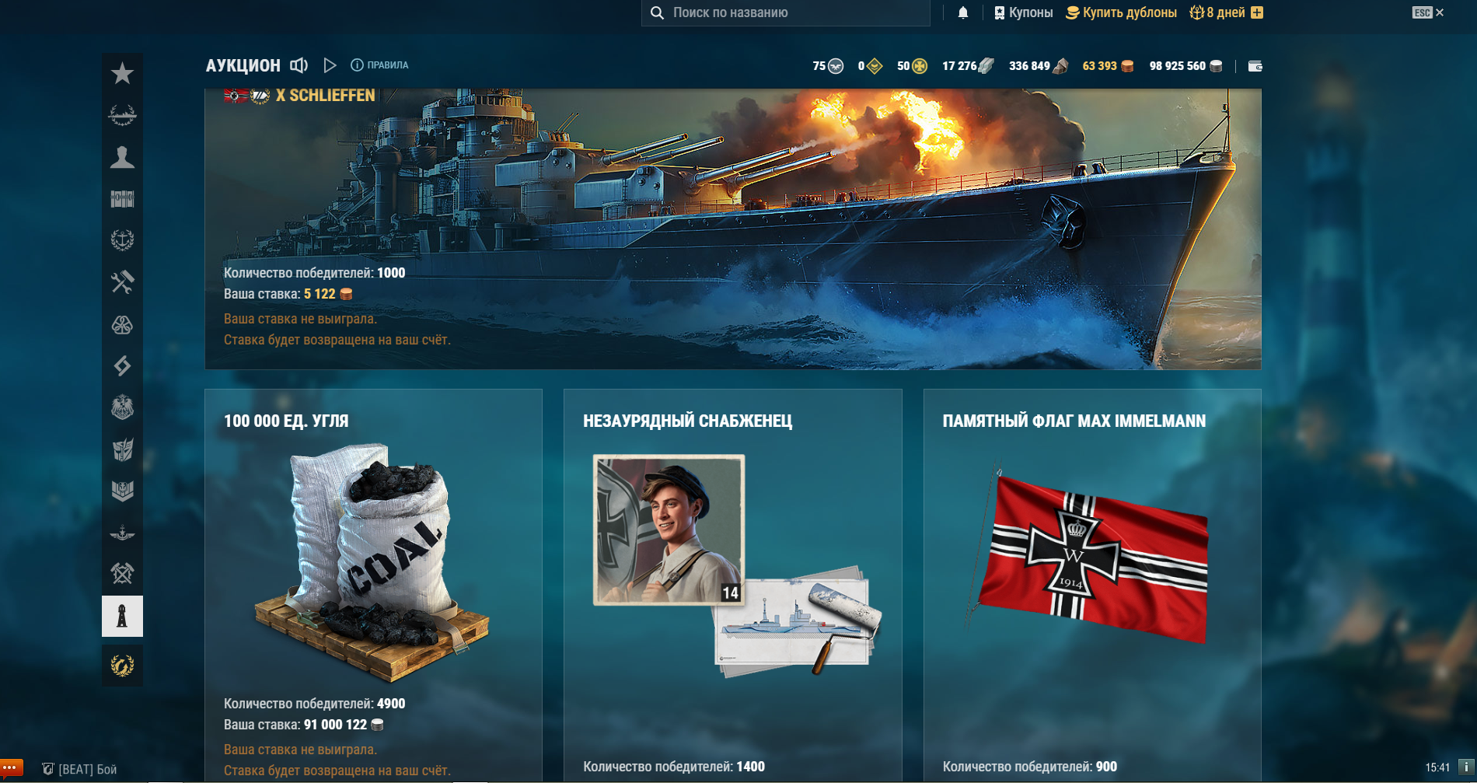This screenshot has height=783, width=1477.
Task: Play the auction intro video
Action: 330,65
